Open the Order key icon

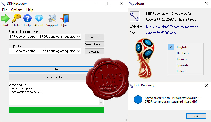[16, 18]
